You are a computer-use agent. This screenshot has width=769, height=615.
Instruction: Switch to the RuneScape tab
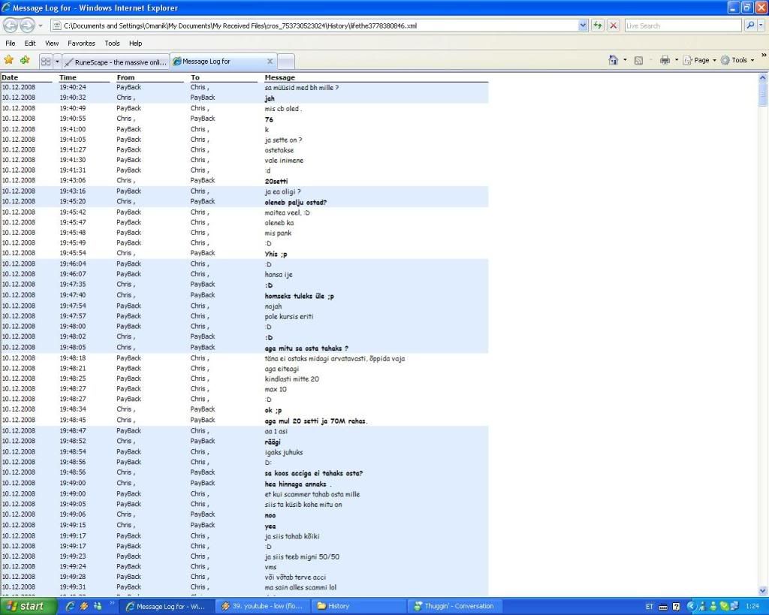point(116,62)
